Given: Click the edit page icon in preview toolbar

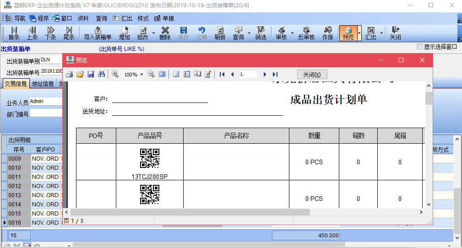Looking at the screenshot, I should tap(208, 74).
